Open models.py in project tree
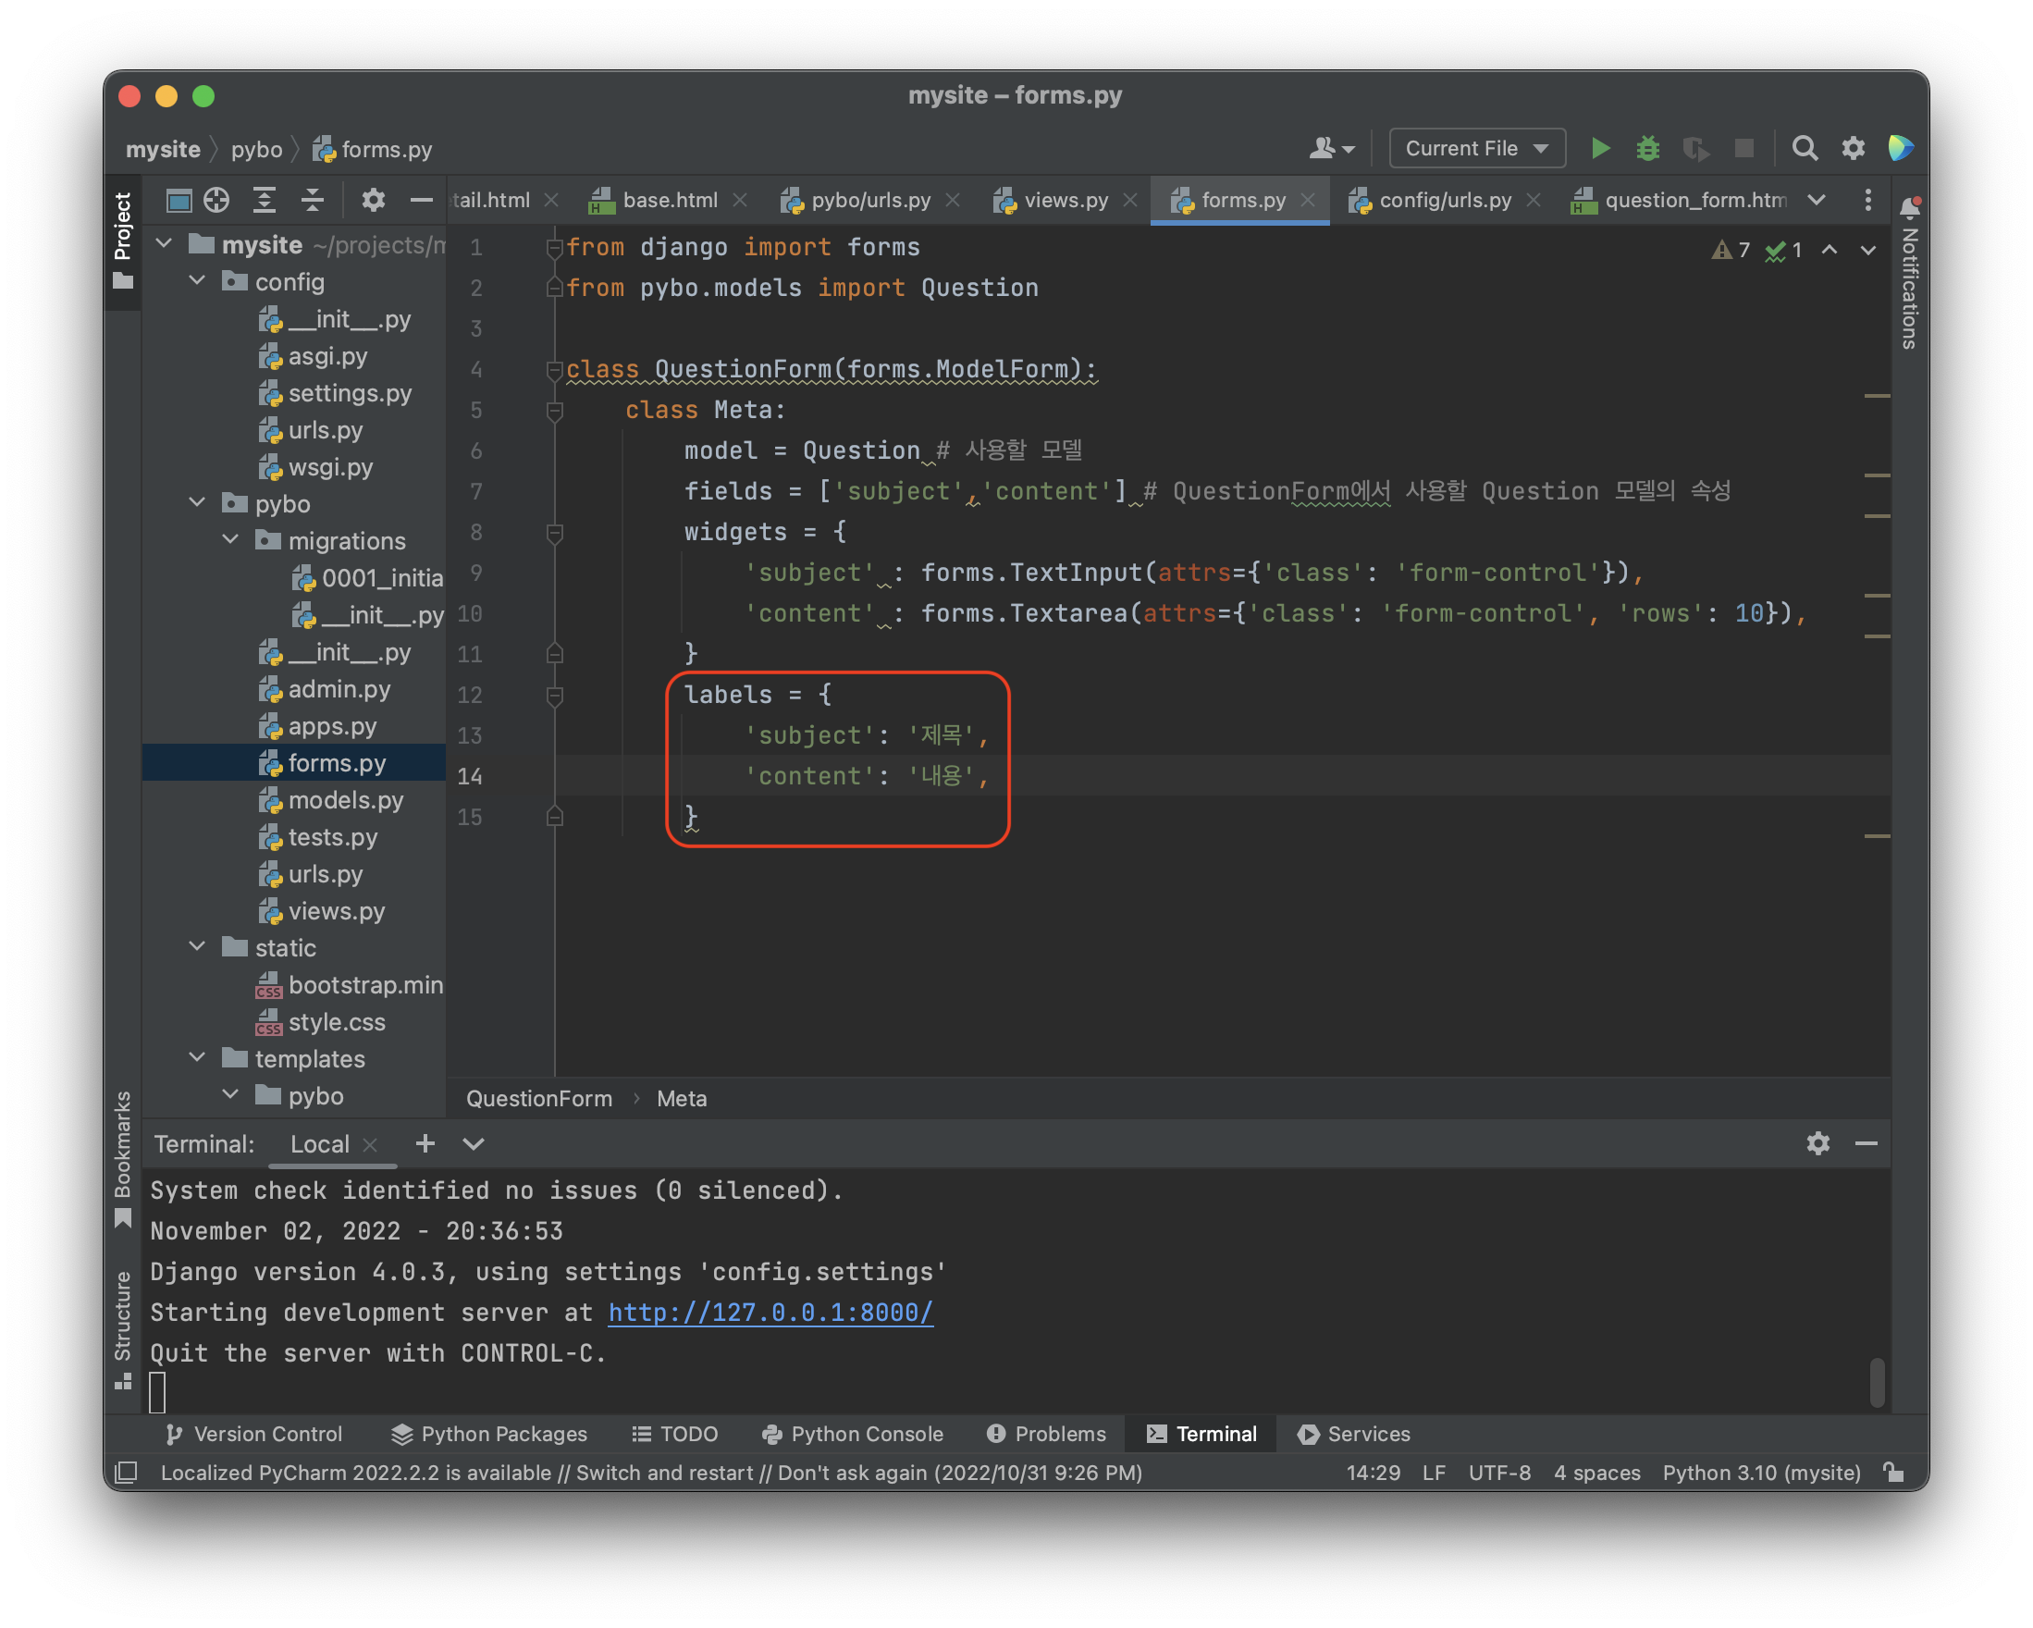This screenshot has width=2033, height=1628. pyautogui.click(x=345, y=800)
